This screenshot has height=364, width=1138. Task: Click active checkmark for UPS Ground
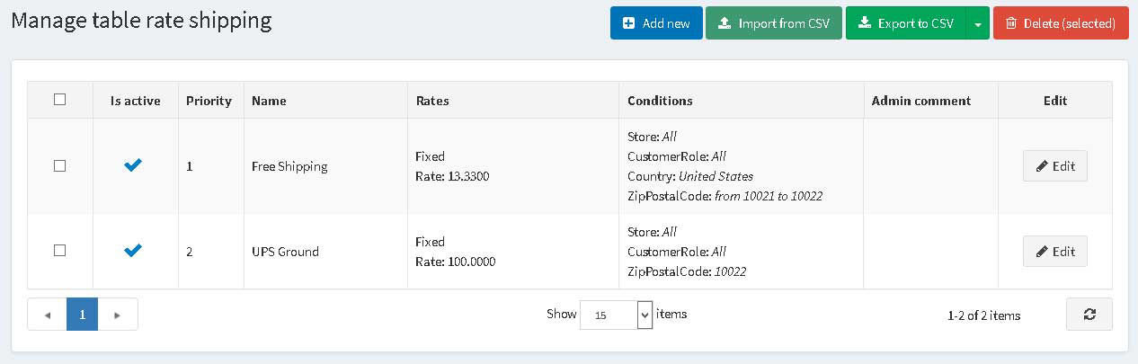click(x=133, y=251)
